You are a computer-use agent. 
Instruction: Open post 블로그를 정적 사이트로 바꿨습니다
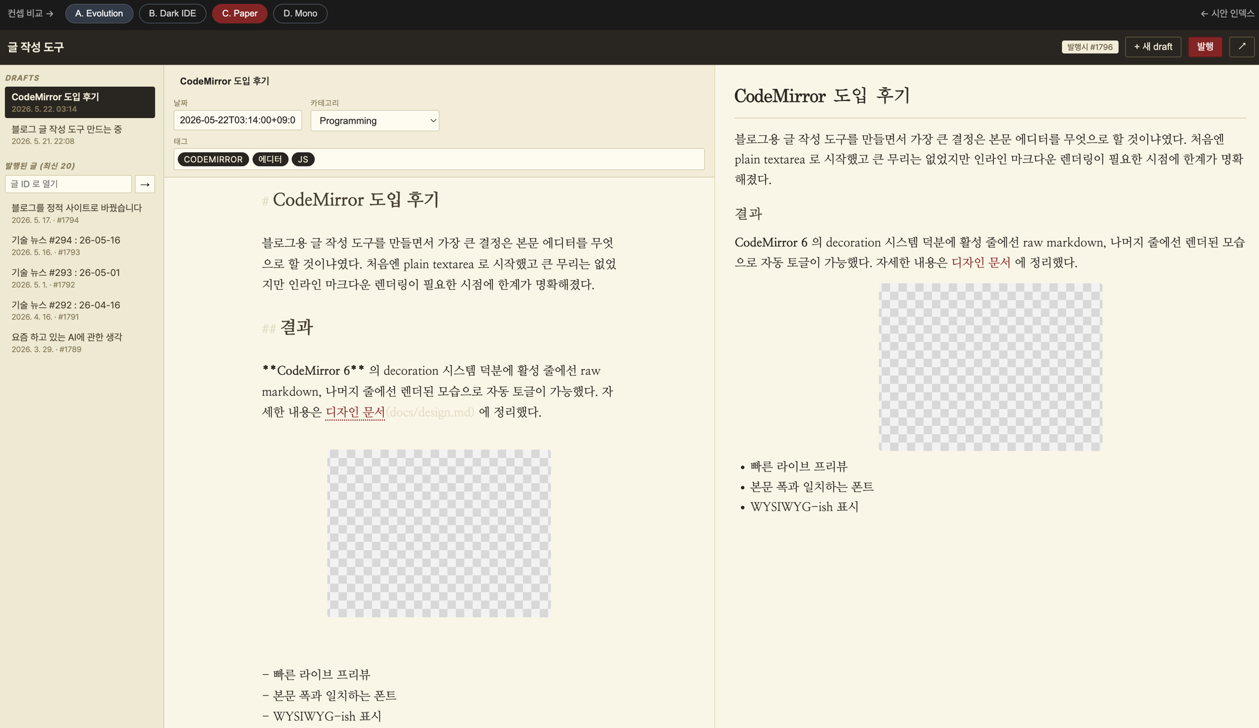click(80, 213)
